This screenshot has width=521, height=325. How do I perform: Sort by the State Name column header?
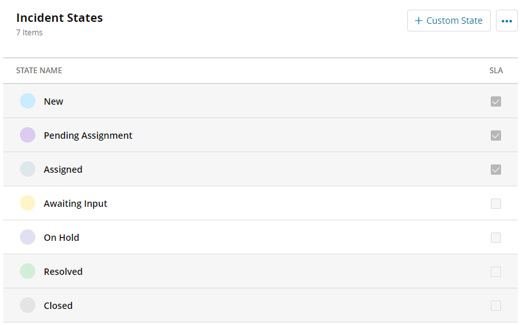click(x=39, y=71)
